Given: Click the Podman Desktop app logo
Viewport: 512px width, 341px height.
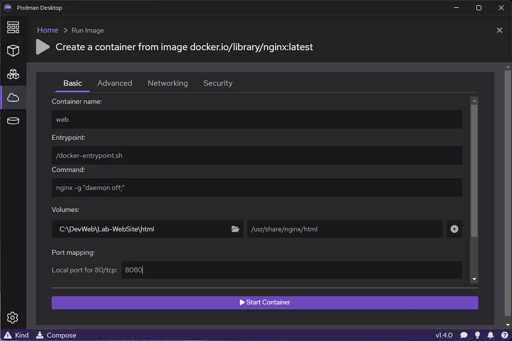Looking at the screenshot, I should point(8,7).
